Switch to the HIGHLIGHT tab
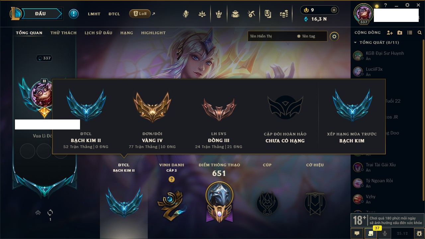Screen dimensions: 425x239 tap(153, 33)
